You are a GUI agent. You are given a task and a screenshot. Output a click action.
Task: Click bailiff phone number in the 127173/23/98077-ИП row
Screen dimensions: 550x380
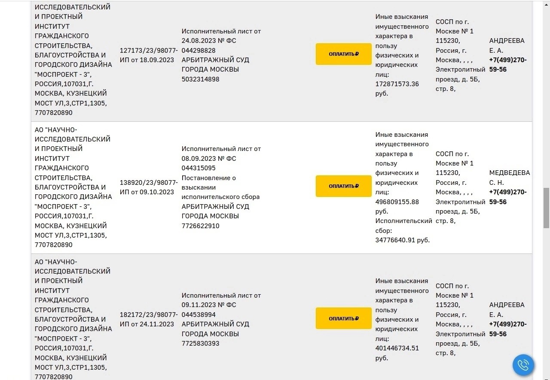(507, 65)
